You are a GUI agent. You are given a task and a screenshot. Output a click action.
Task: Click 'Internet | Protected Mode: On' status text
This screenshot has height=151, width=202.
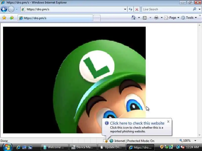(x=134, y=141)
